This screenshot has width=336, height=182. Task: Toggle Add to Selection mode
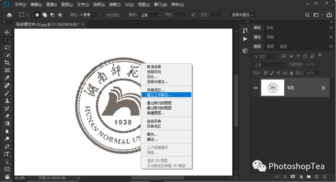point(45,15)
